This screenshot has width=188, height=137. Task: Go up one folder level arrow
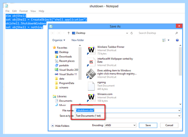pyautogui.click(x=69, y=33)
